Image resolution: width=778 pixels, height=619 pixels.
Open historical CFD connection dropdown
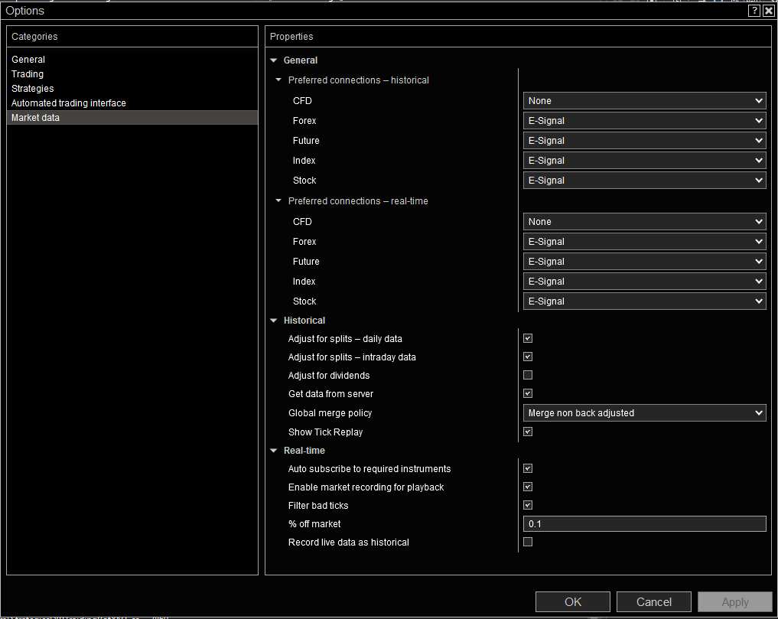[x=644, y=101]
